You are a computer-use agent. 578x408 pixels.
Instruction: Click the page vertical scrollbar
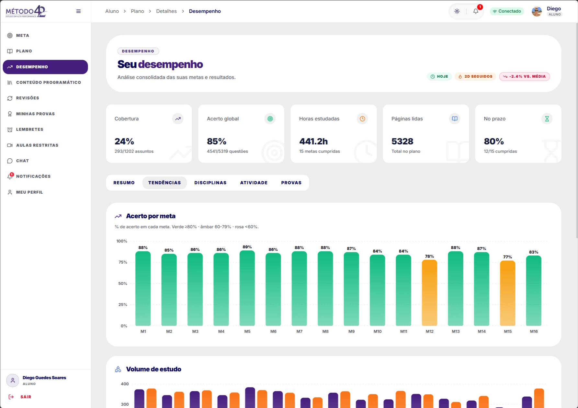[x=577, y=130]
